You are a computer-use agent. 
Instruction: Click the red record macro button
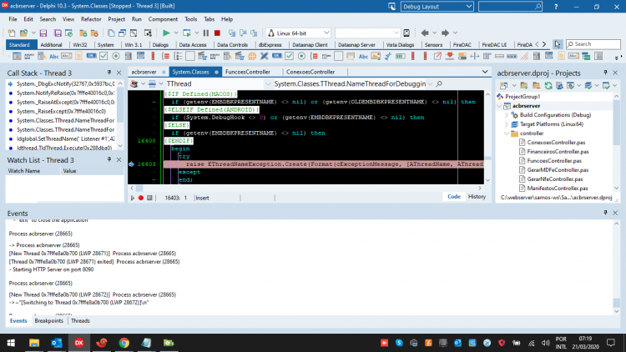(141, 198)
